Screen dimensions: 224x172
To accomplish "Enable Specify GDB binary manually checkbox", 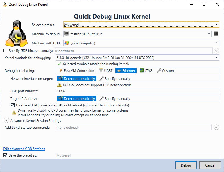I will coord(5,51).
